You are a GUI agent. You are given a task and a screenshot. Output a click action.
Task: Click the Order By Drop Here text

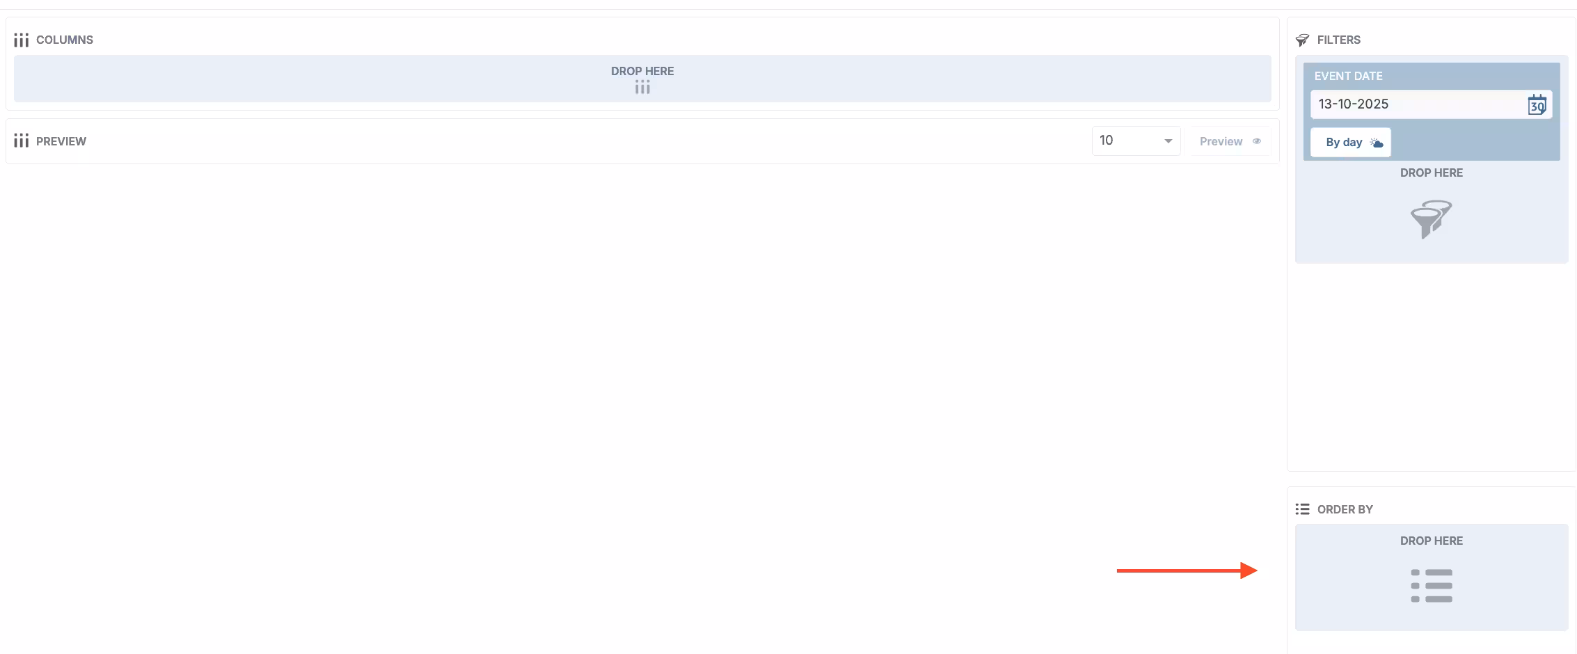[1431, 541]
